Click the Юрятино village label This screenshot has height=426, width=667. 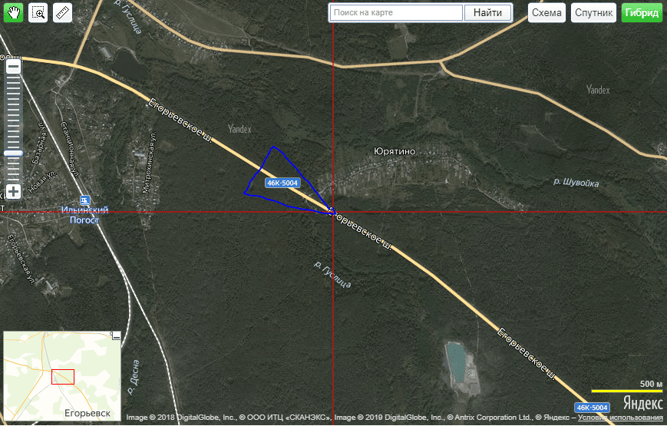(394, 151)
